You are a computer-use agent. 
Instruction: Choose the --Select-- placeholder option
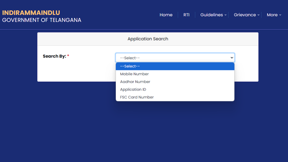point(175,66)
